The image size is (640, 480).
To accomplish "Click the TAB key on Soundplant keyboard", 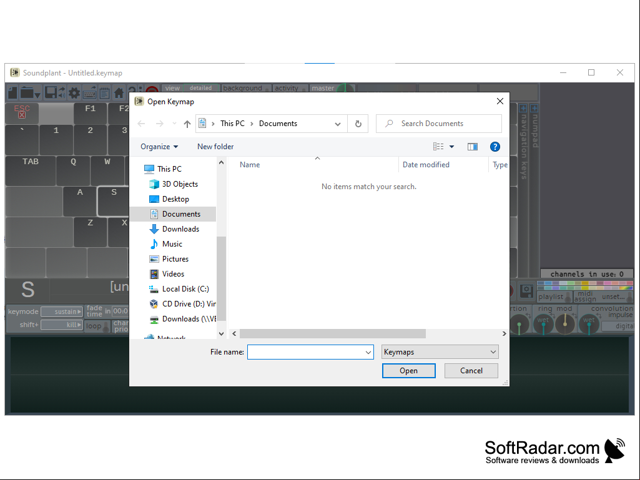I will (31, 170).
